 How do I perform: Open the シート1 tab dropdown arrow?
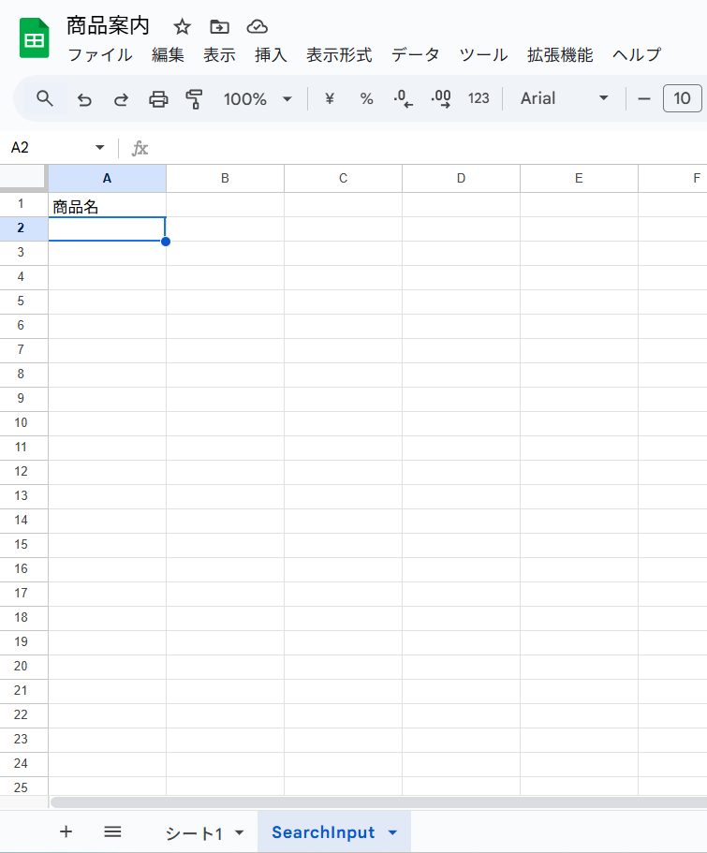239,833
